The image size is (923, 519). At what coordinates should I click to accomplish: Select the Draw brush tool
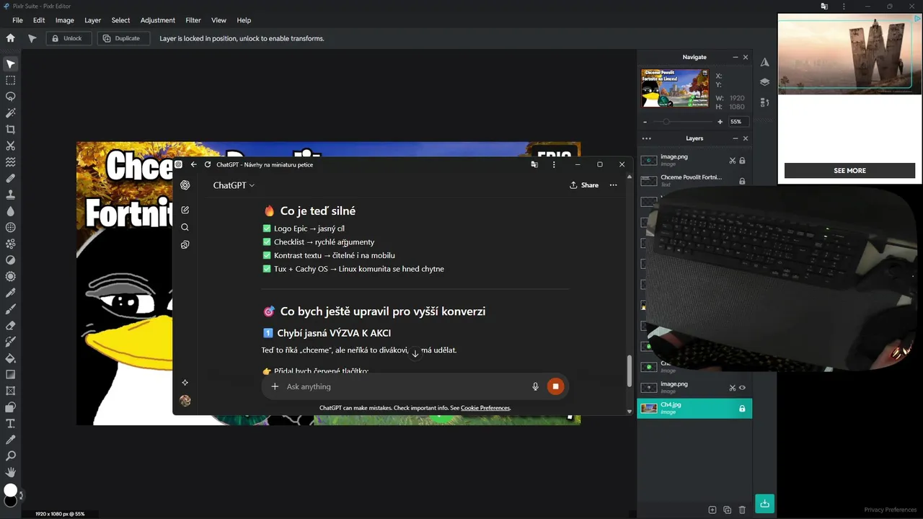11,309
